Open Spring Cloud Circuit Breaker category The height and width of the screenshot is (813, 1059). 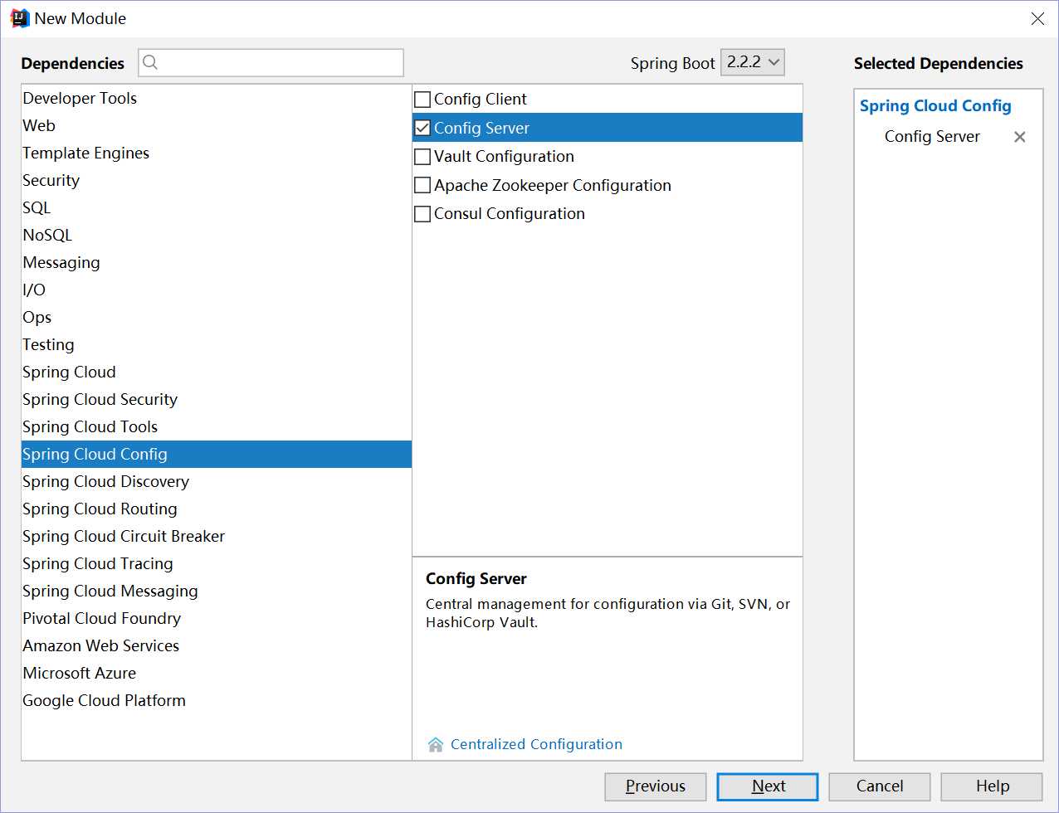point(217,536)
